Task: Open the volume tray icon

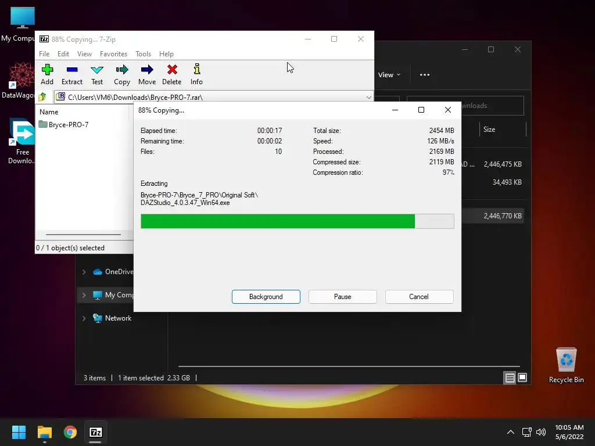Action: 541,432
